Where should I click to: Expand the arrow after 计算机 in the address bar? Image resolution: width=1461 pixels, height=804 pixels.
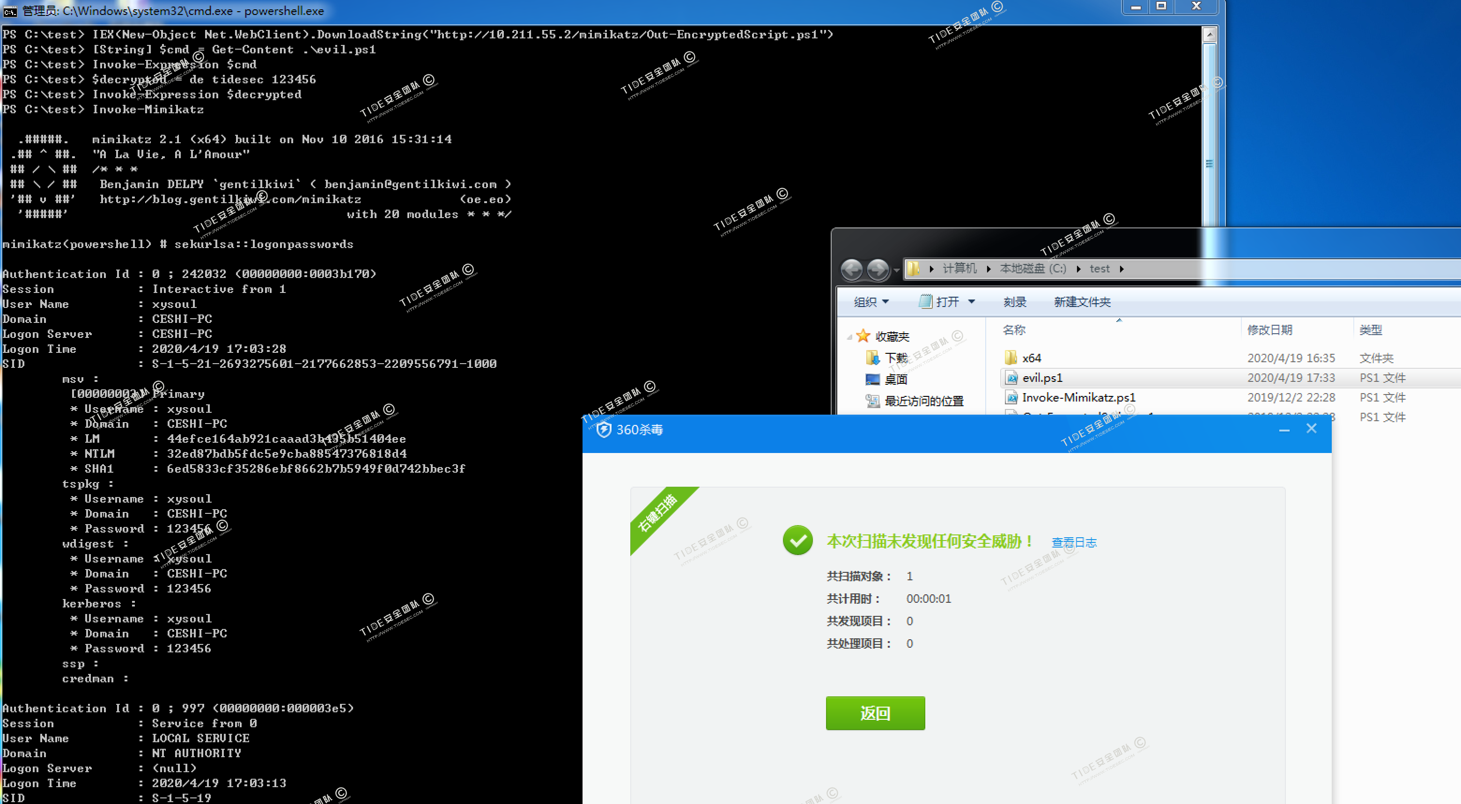[x=989, y=269]
